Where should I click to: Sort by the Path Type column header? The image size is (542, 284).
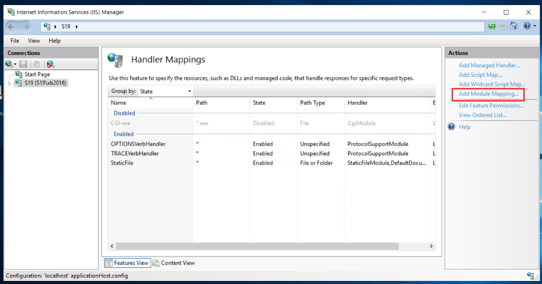tap(321, 103)
